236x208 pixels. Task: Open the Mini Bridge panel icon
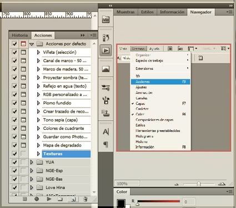coord(106,19)
